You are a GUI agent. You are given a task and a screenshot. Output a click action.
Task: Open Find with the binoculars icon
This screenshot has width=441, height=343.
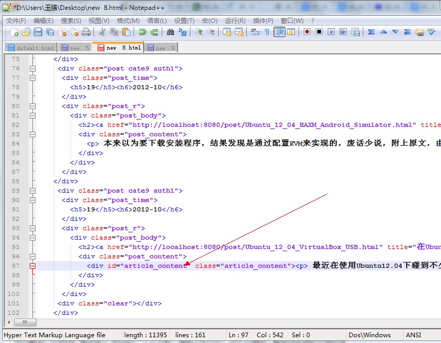[171, 32]
